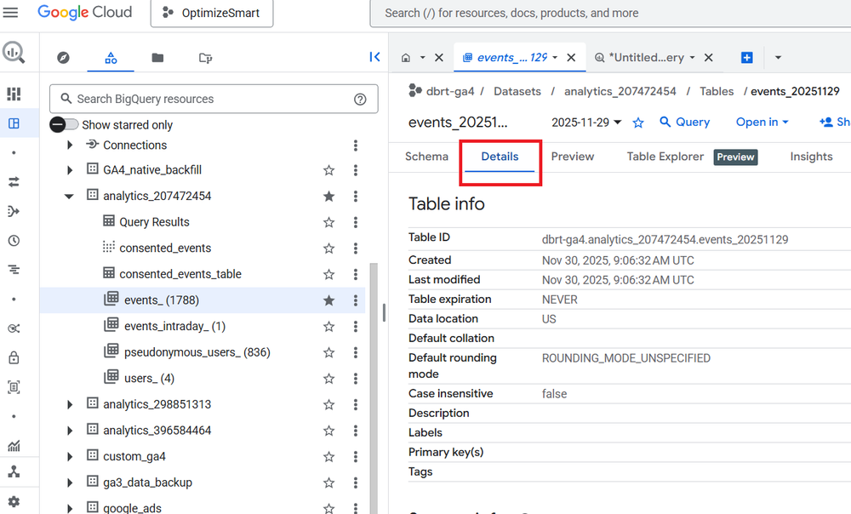Click the blue plus new tab button
Image resolution: width=851 pixels, height=514 pixels.
[x=746, y=58]
